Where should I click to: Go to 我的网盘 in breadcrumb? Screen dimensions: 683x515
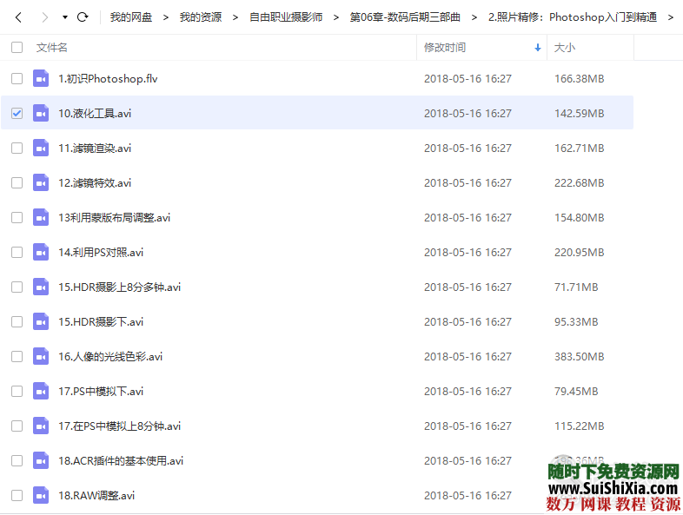(130, 17)
